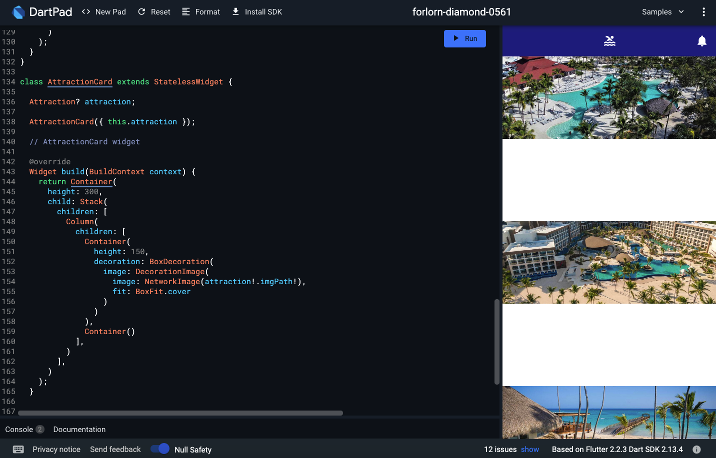Click the editor horizontal scrollbar
The height and width of the screenshot is (458, 716).
point(180,413)
